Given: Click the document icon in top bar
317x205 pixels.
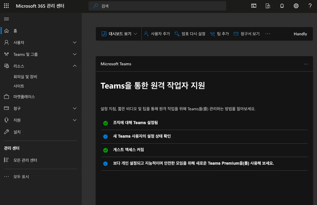Looking at the screenshot, I should click(x=268, y=6).
